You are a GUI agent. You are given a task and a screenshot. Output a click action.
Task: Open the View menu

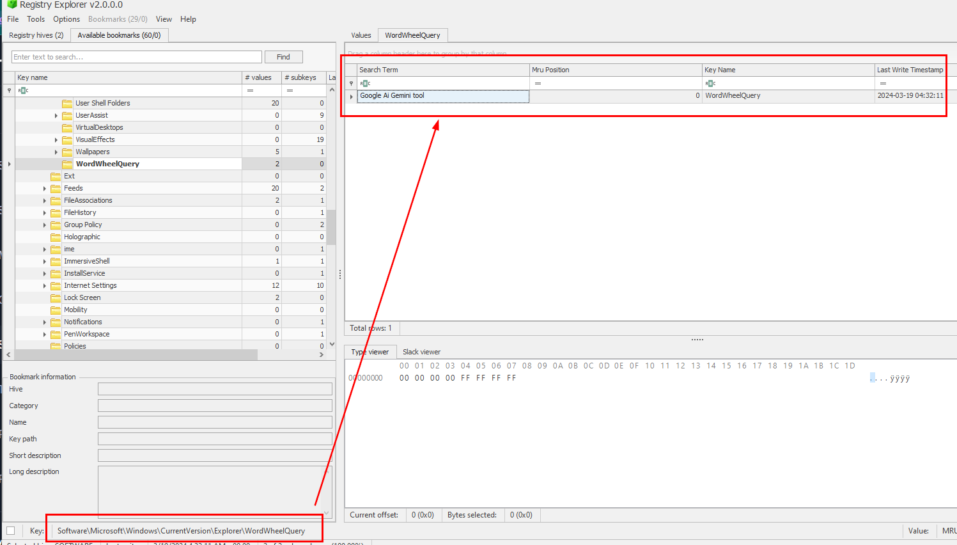click(x=164, y=19)
